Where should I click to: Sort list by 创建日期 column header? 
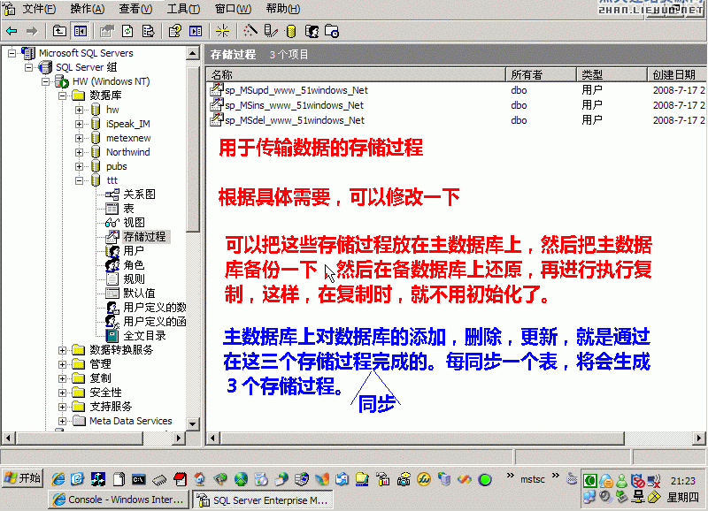point(677,74)
